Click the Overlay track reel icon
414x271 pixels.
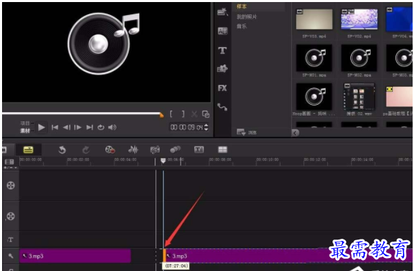[x=10, y=216]
